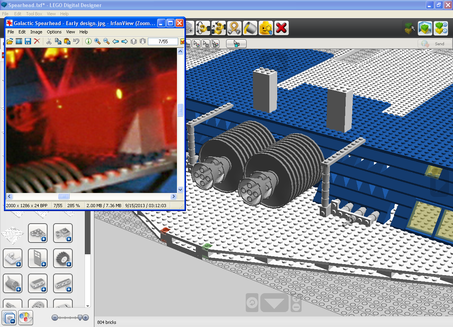Open the Tool Box menu
453x327 pixels.
coord(34,14)
